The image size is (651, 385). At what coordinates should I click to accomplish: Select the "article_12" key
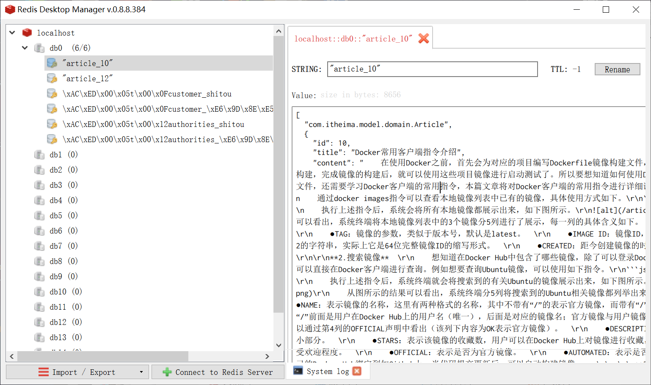[x=88, y=78]
